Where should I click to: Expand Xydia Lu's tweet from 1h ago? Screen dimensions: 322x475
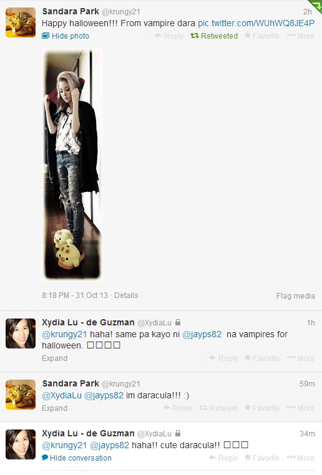[54, 358]
